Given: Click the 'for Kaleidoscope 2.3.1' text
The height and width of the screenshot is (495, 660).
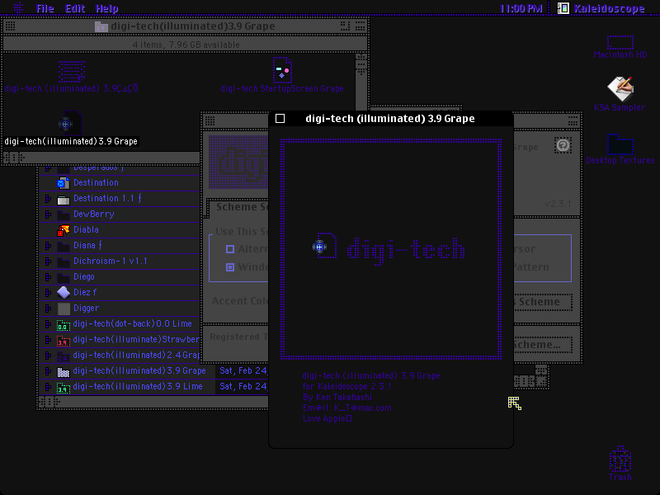Looking at the screenshot, I should [x=346, y=386].
